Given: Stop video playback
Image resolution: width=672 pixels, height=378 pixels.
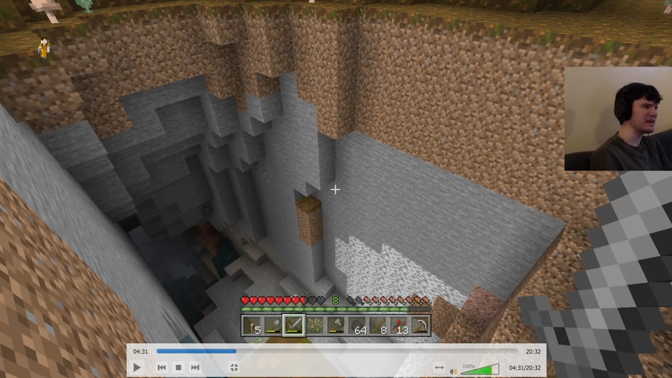Looking at the screenshot, I should click(178, 367).
